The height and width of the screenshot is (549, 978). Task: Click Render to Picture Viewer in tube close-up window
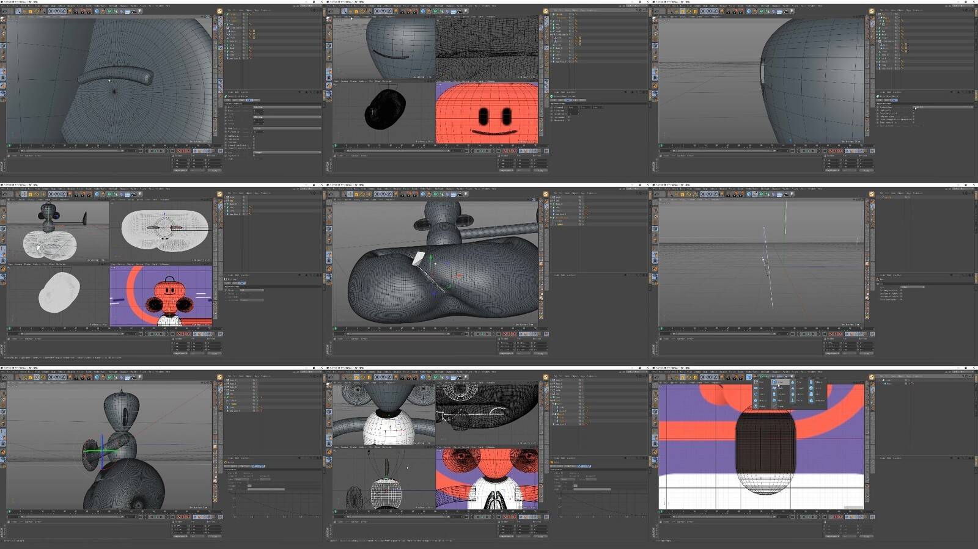pos(84,11)
